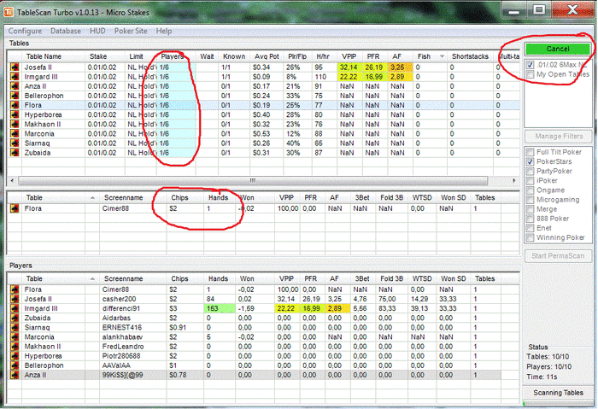The width and height of the screenshot is (598, 409).
Task: Open the Configure menu
Action: click(x=25, y=31)
